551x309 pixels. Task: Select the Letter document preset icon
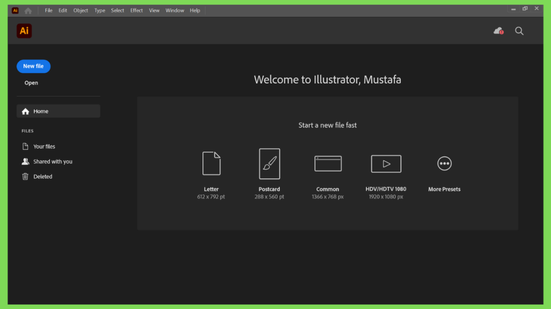(x=211, y=163)
